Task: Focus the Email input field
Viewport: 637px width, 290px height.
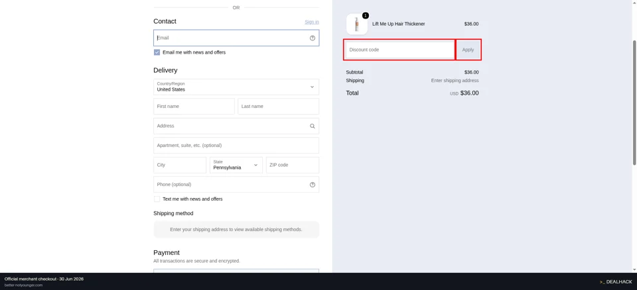Action: (236, 38)
